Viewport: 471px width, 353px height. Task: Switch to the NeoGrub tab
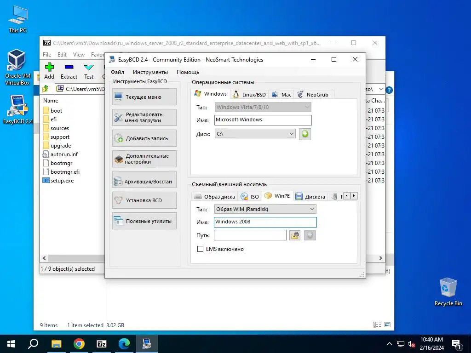coord(313,95)
